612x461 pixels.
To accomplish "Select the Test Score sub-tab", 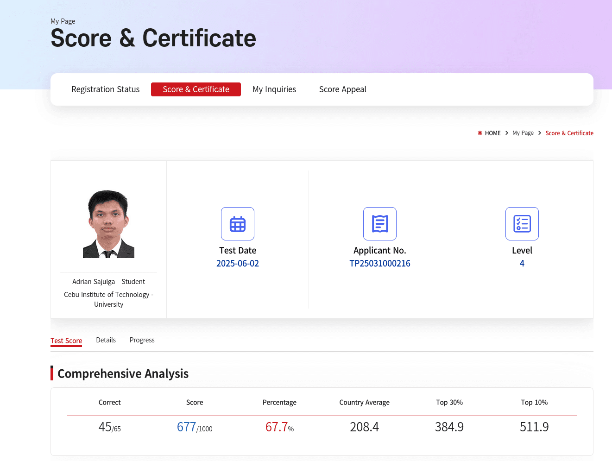I will tap(66, 341).
